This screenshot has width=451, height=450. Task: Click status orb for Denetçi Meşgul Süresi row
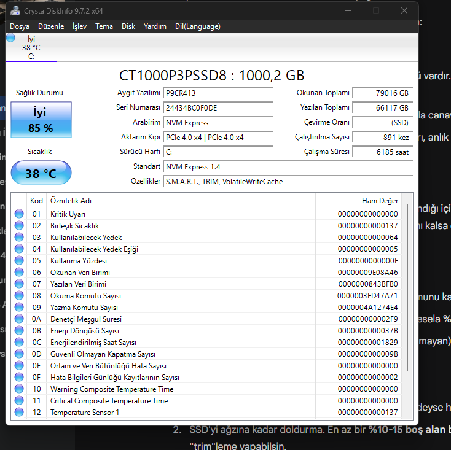[x=19, y=319]
